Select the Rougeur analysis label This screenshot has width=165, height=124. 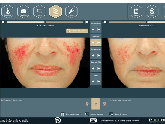click(96, 36)
